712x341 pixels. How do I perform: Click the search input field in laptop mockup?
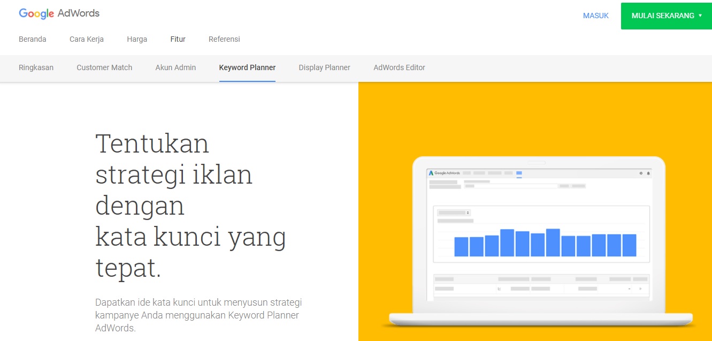510,186
